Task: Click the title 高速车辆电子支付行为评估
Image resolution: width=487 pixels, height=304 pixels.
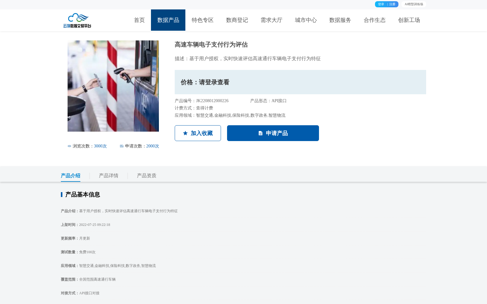Action: tap(211, 45)
